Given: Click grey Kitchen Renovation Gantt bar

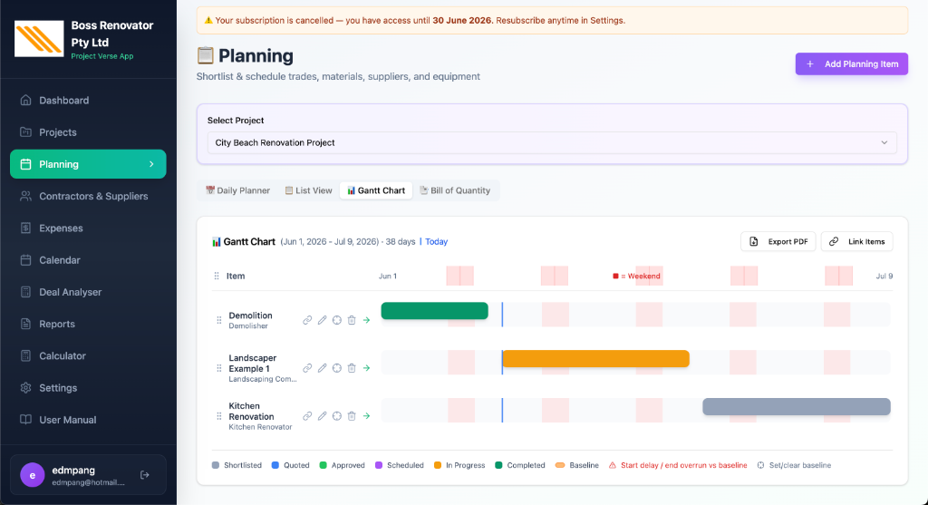Looking at the screenshot, I should tap(797, 407).
